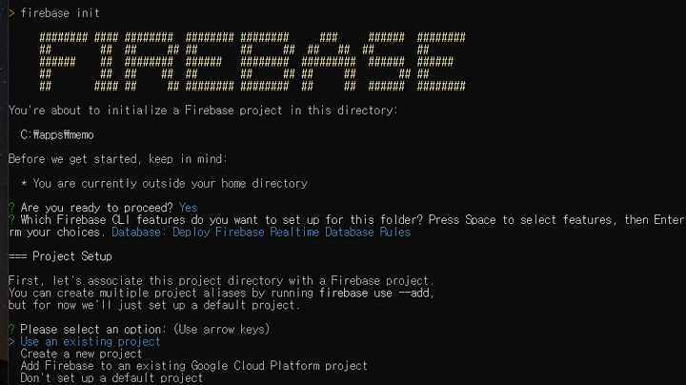The width and height of the screenshot is (686, 385).
Task: Click the 'firebase use --add' command text
Action: [x=375, y=293]
